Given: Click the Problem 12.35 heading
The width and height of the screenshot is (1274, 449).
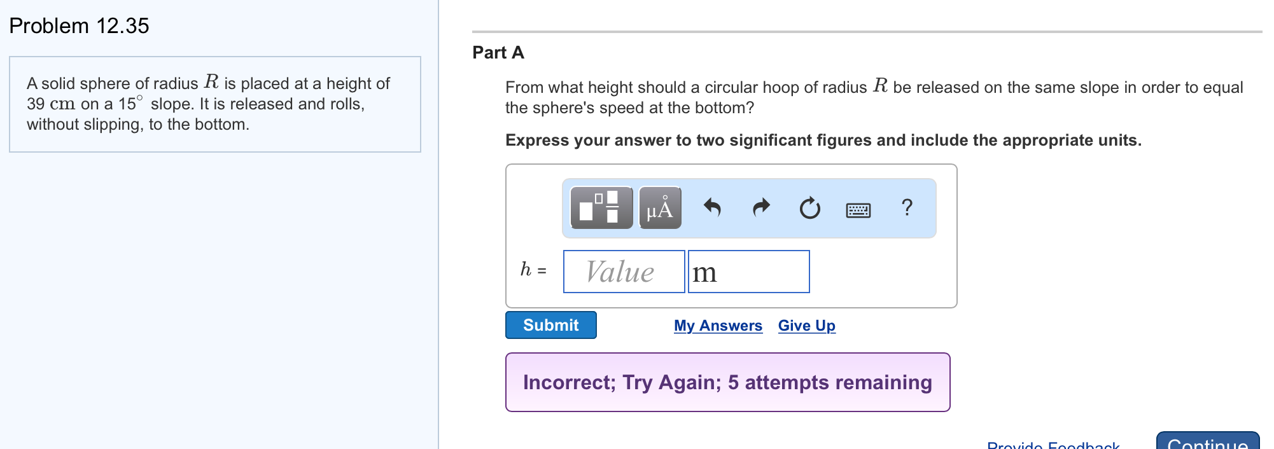Looking at the screenshot, I should point(79,26).
